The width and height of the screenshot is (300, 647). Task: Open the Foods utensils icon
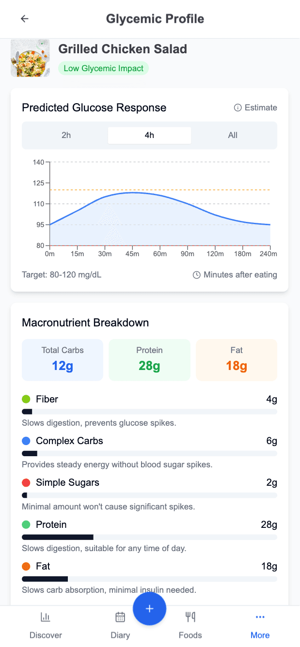pos(190,617)
